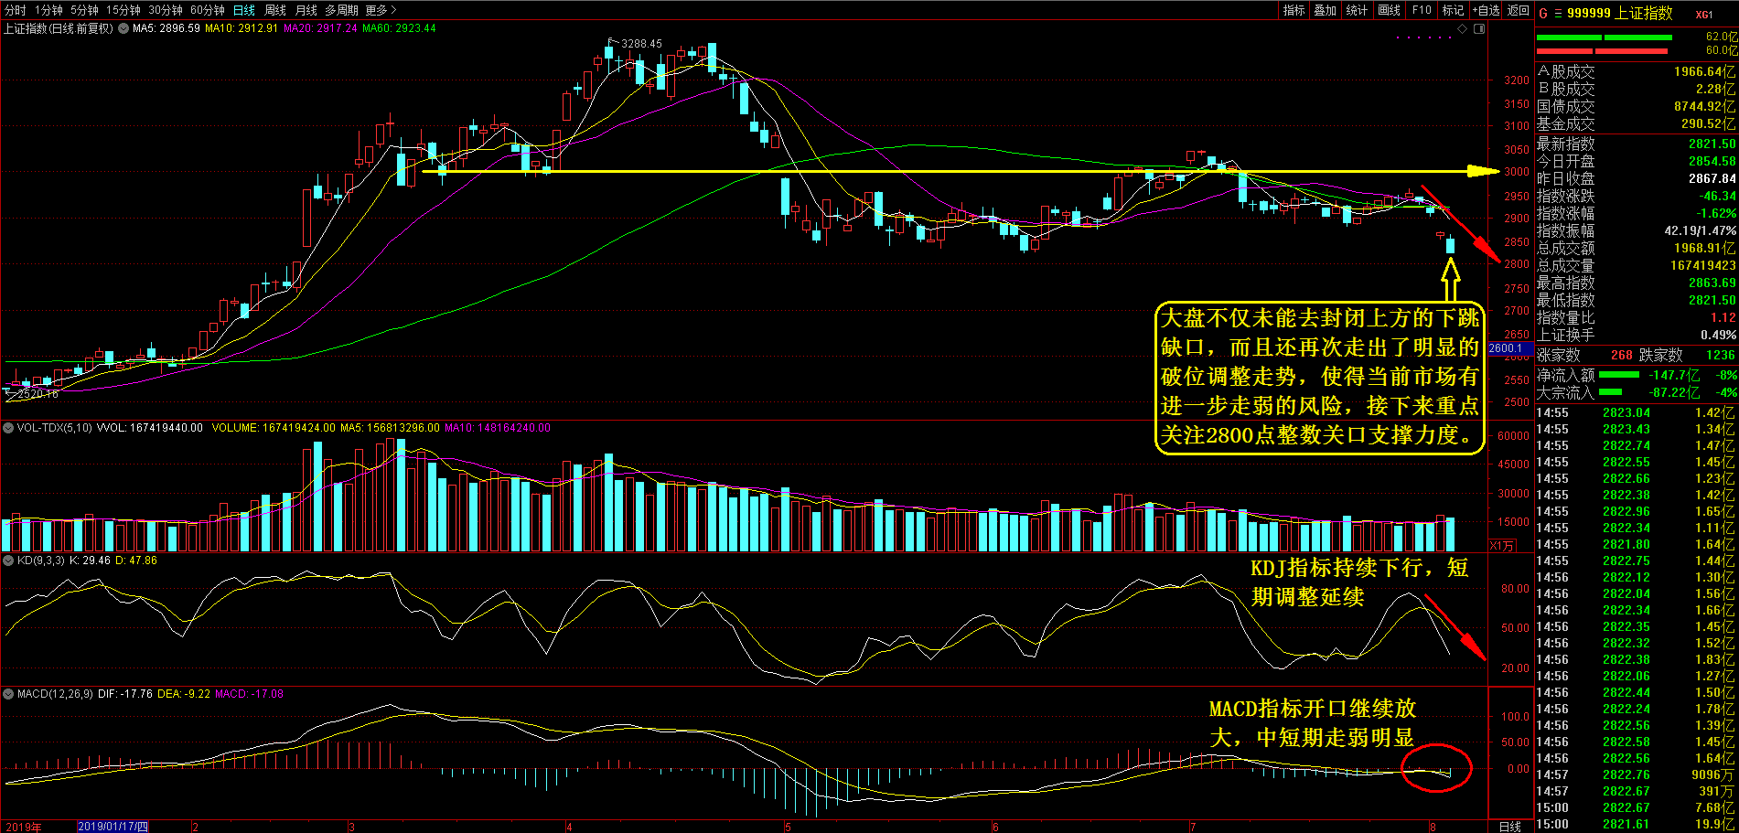
Task: Click the A股成交 row
Action: coord(1637,71)
